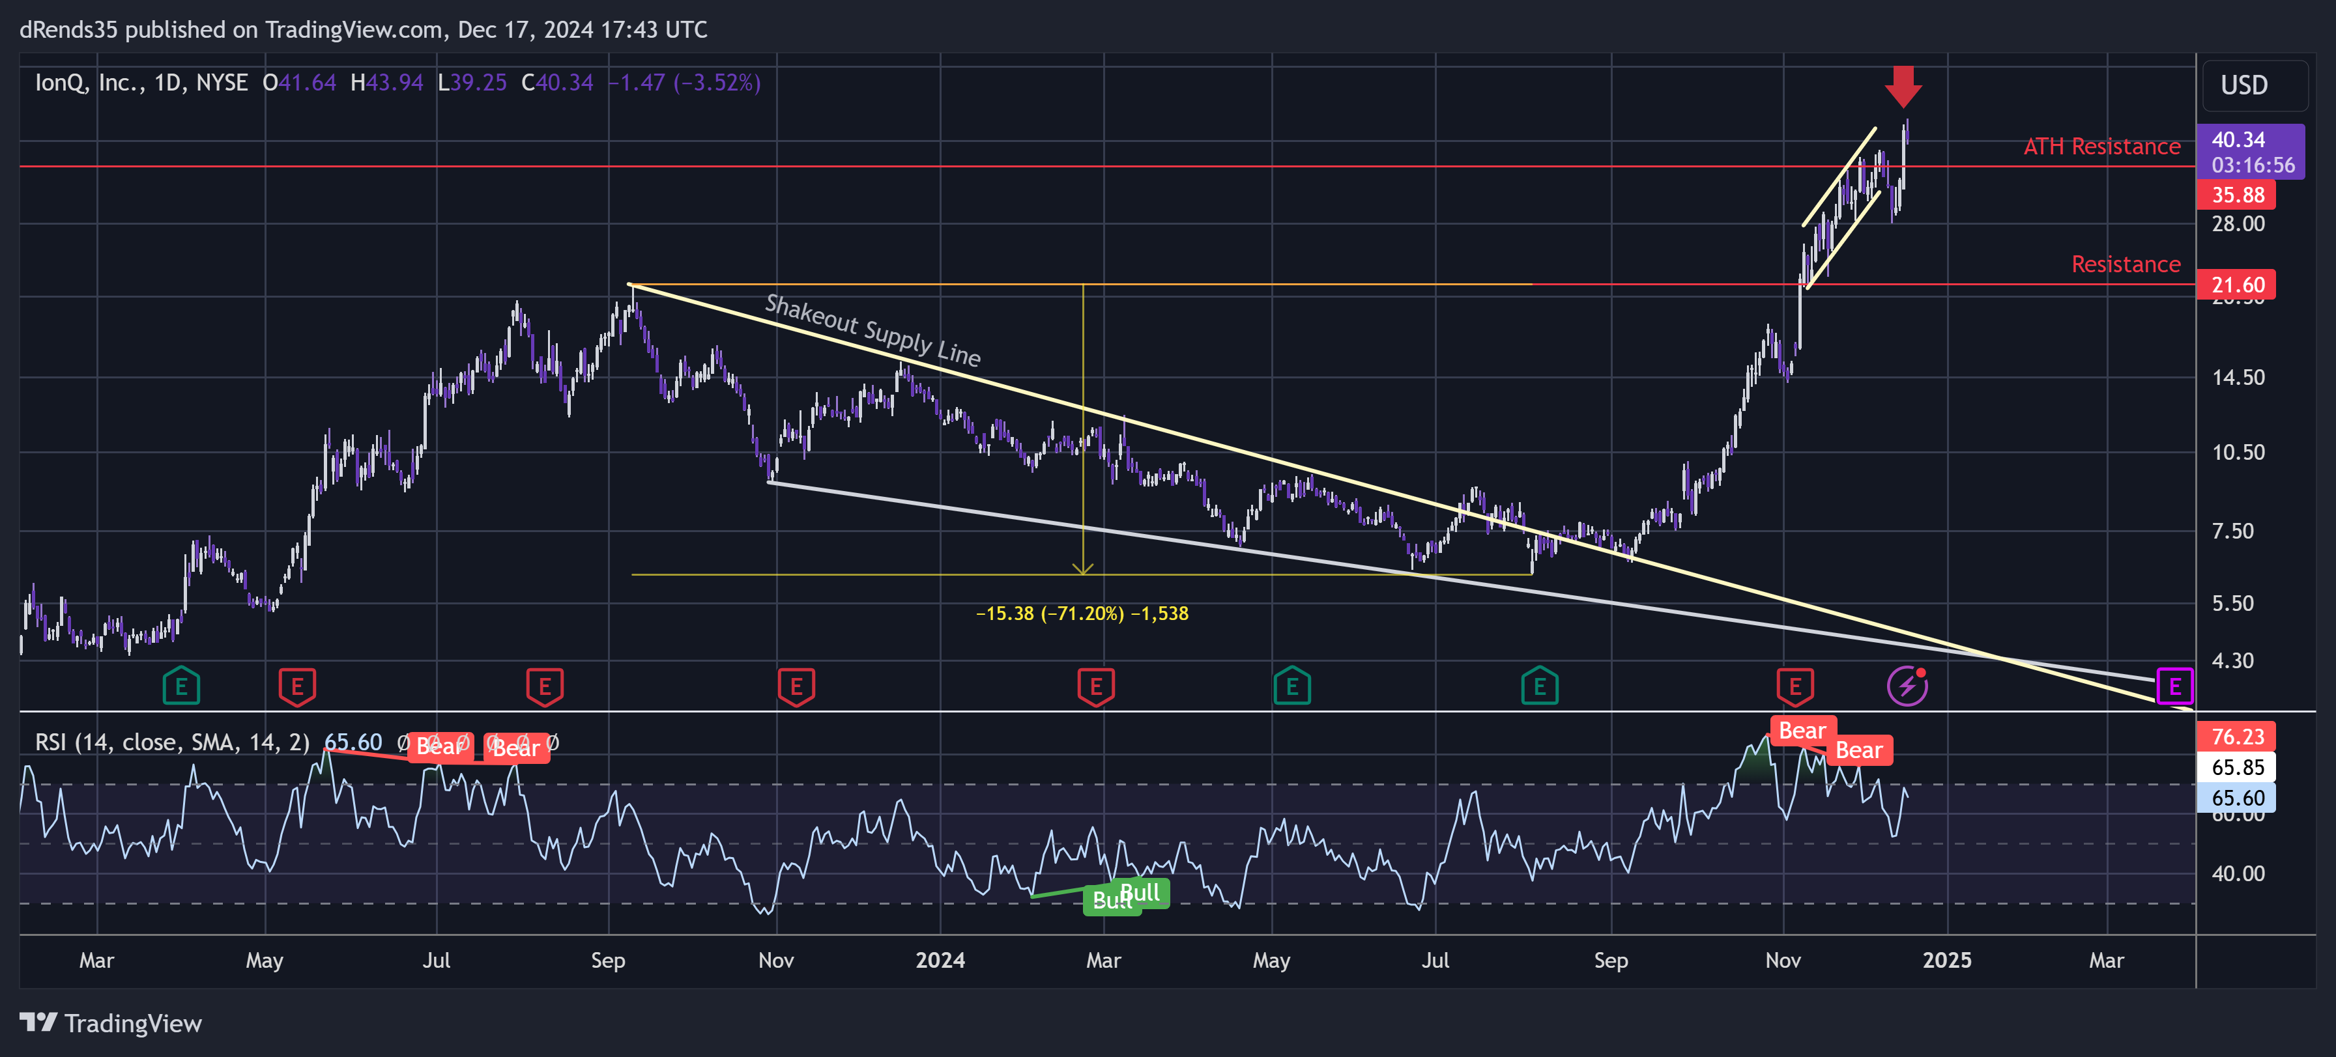The width and height of the screenshot is (2336, 1057).
Task: Select the white 65.85 RSI value tag
Action: (2237, 767)
